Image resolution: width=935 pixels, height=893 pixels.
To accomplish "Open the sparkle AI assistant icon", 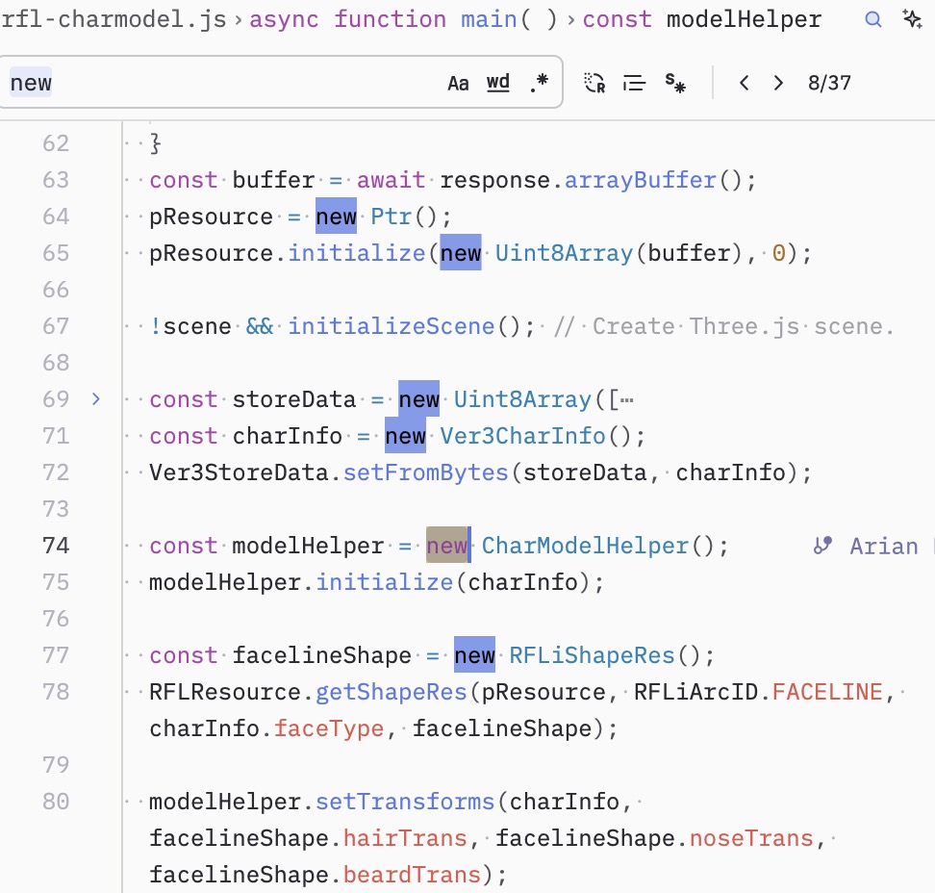I will [911, 19].
